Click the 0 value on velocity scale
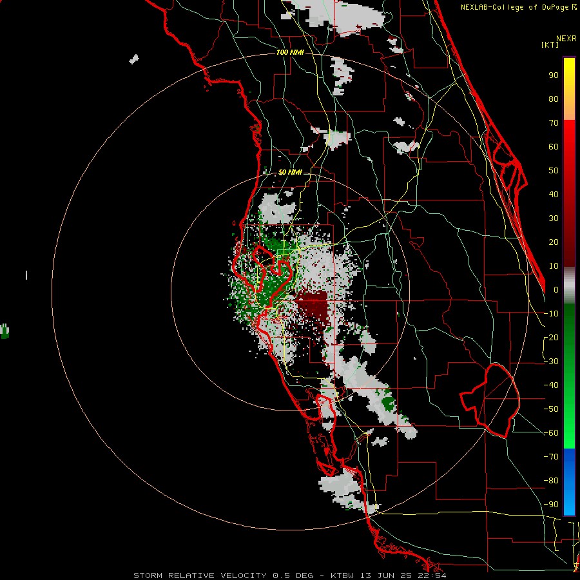Viewport: 580px width, 580px height. coord(556,289)
